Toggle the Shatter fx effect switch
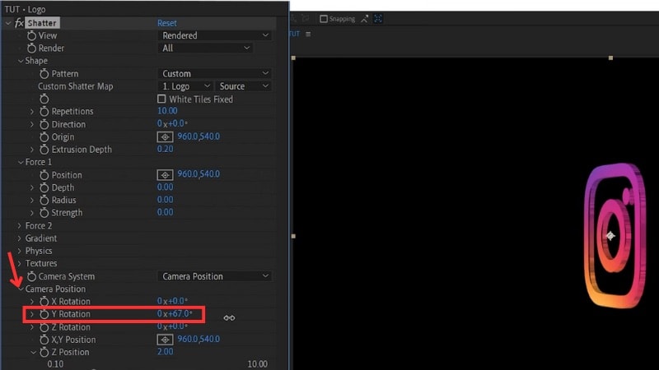 19,23
